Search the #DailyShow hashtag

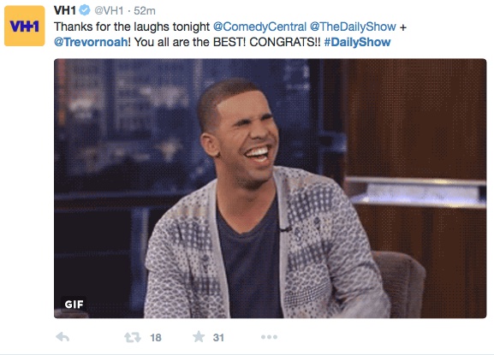point(357,42)
